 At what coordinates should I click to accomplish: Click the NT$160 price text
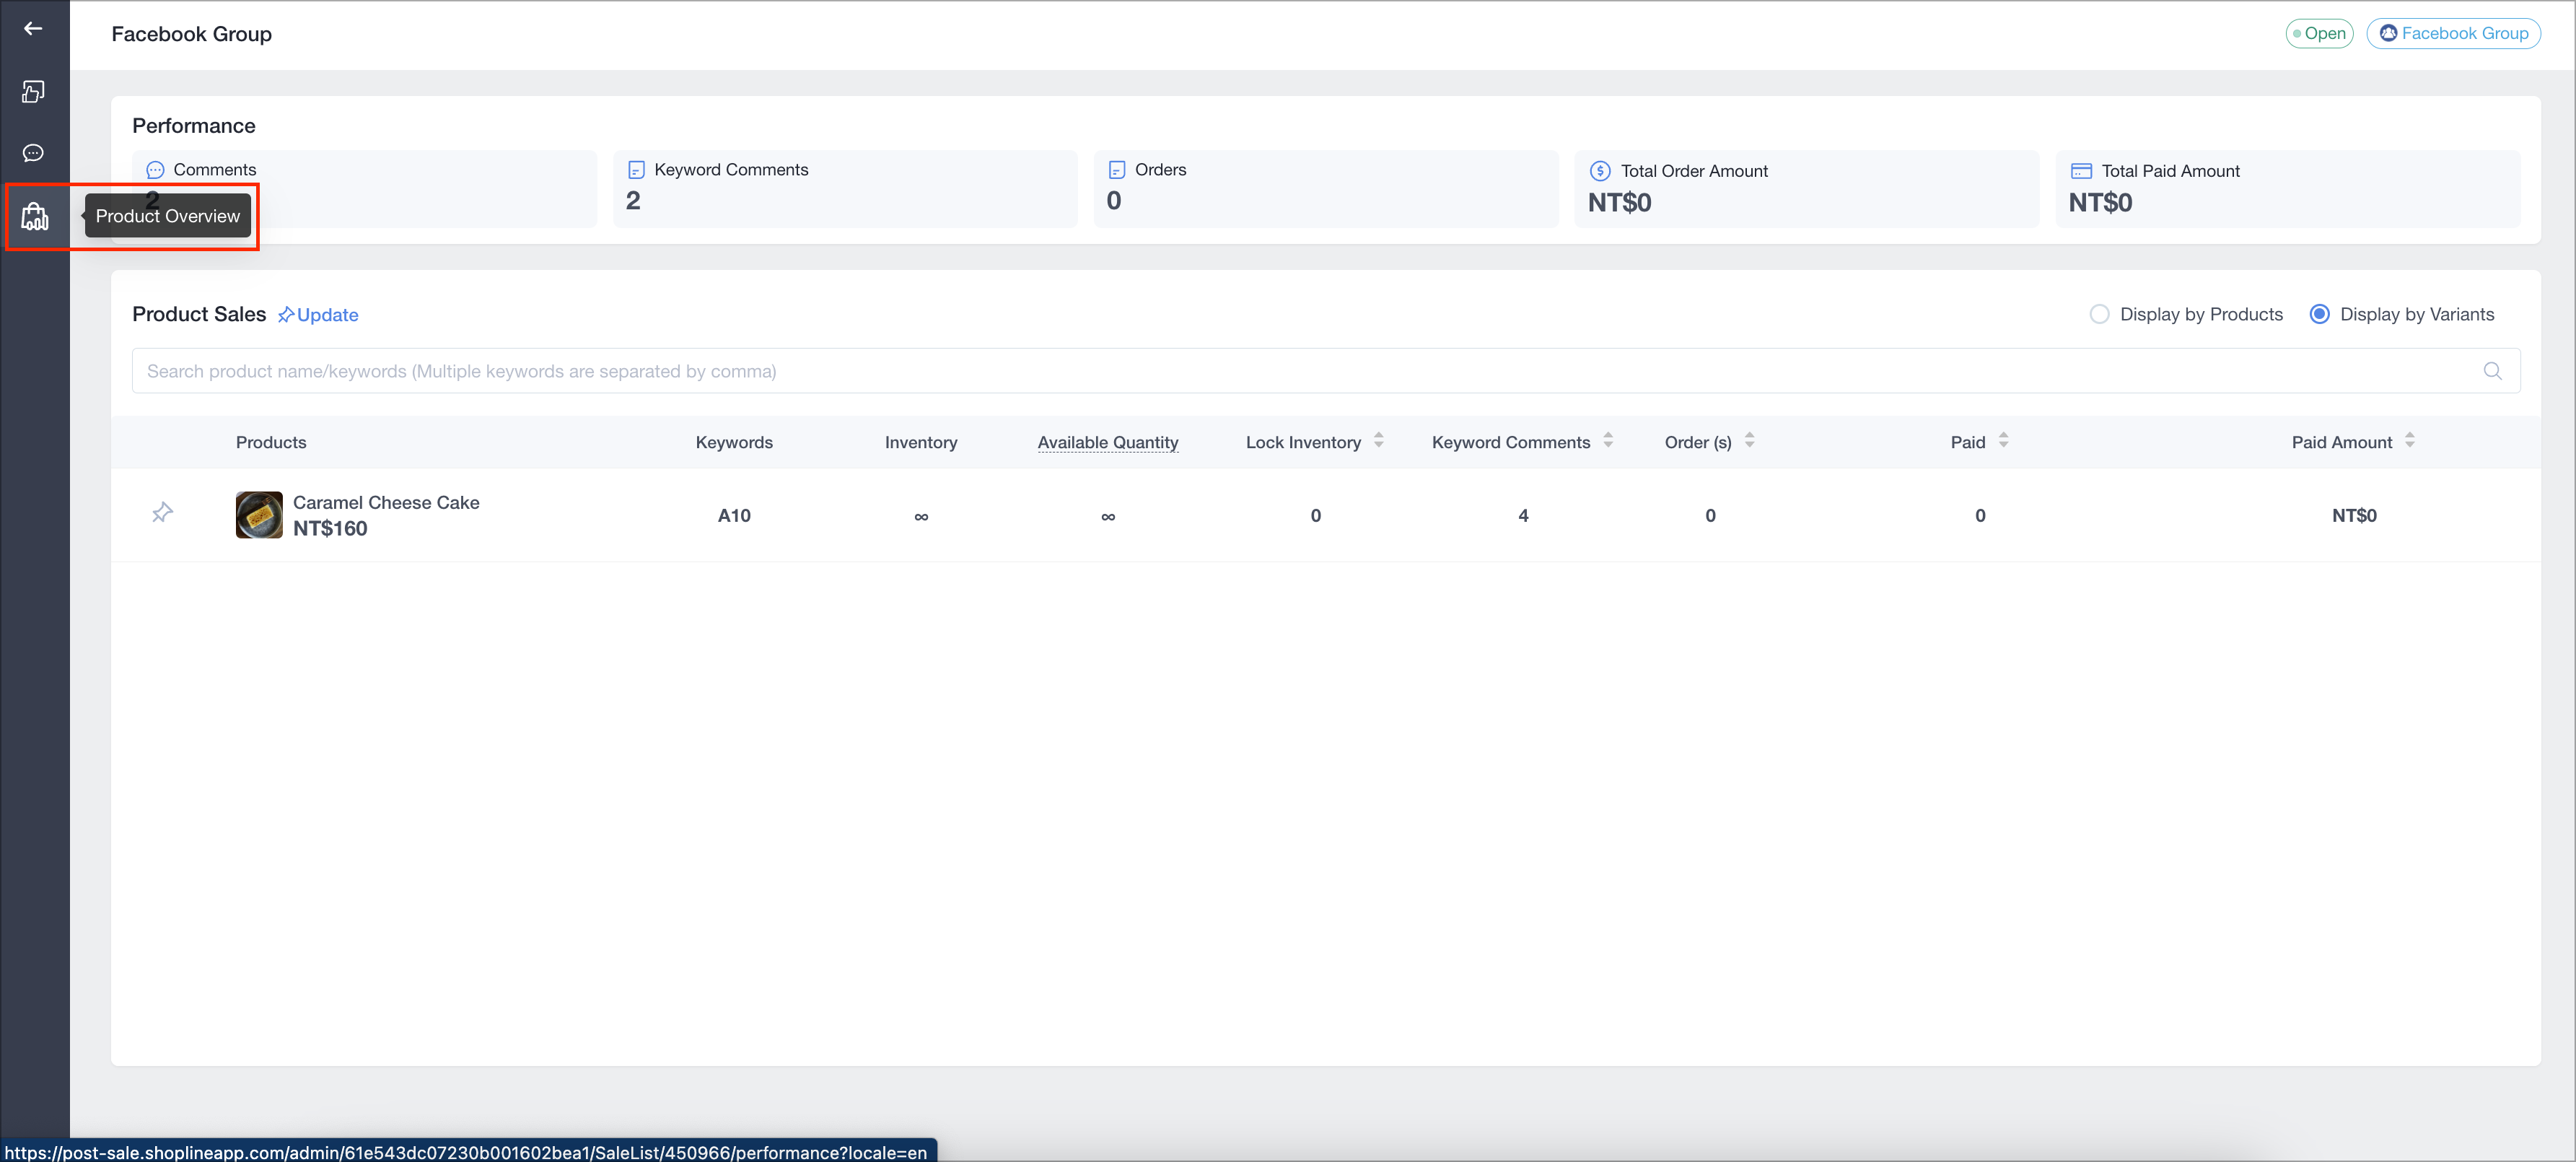tap(330, 529)
